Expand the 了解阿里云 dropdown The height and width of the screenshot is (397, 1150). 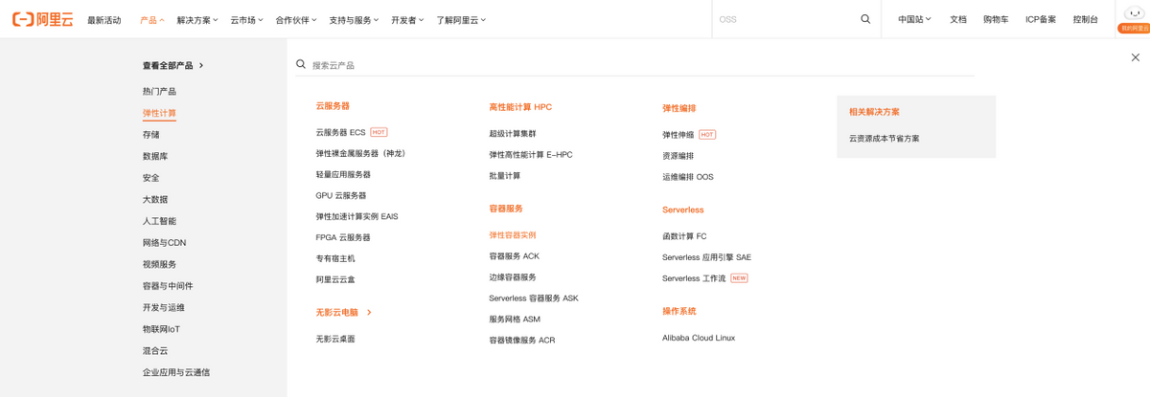[461, 19]
